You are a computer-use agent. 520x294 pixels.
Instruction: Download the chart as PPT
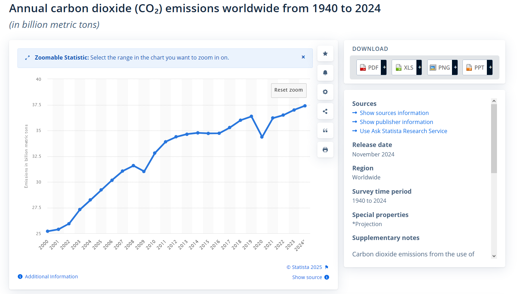pyautogui.click(x=475, y=68)
